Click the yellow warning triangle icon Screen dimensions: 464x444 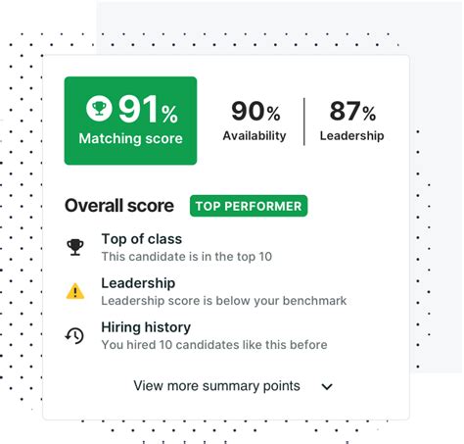click(x=75, y=291)
